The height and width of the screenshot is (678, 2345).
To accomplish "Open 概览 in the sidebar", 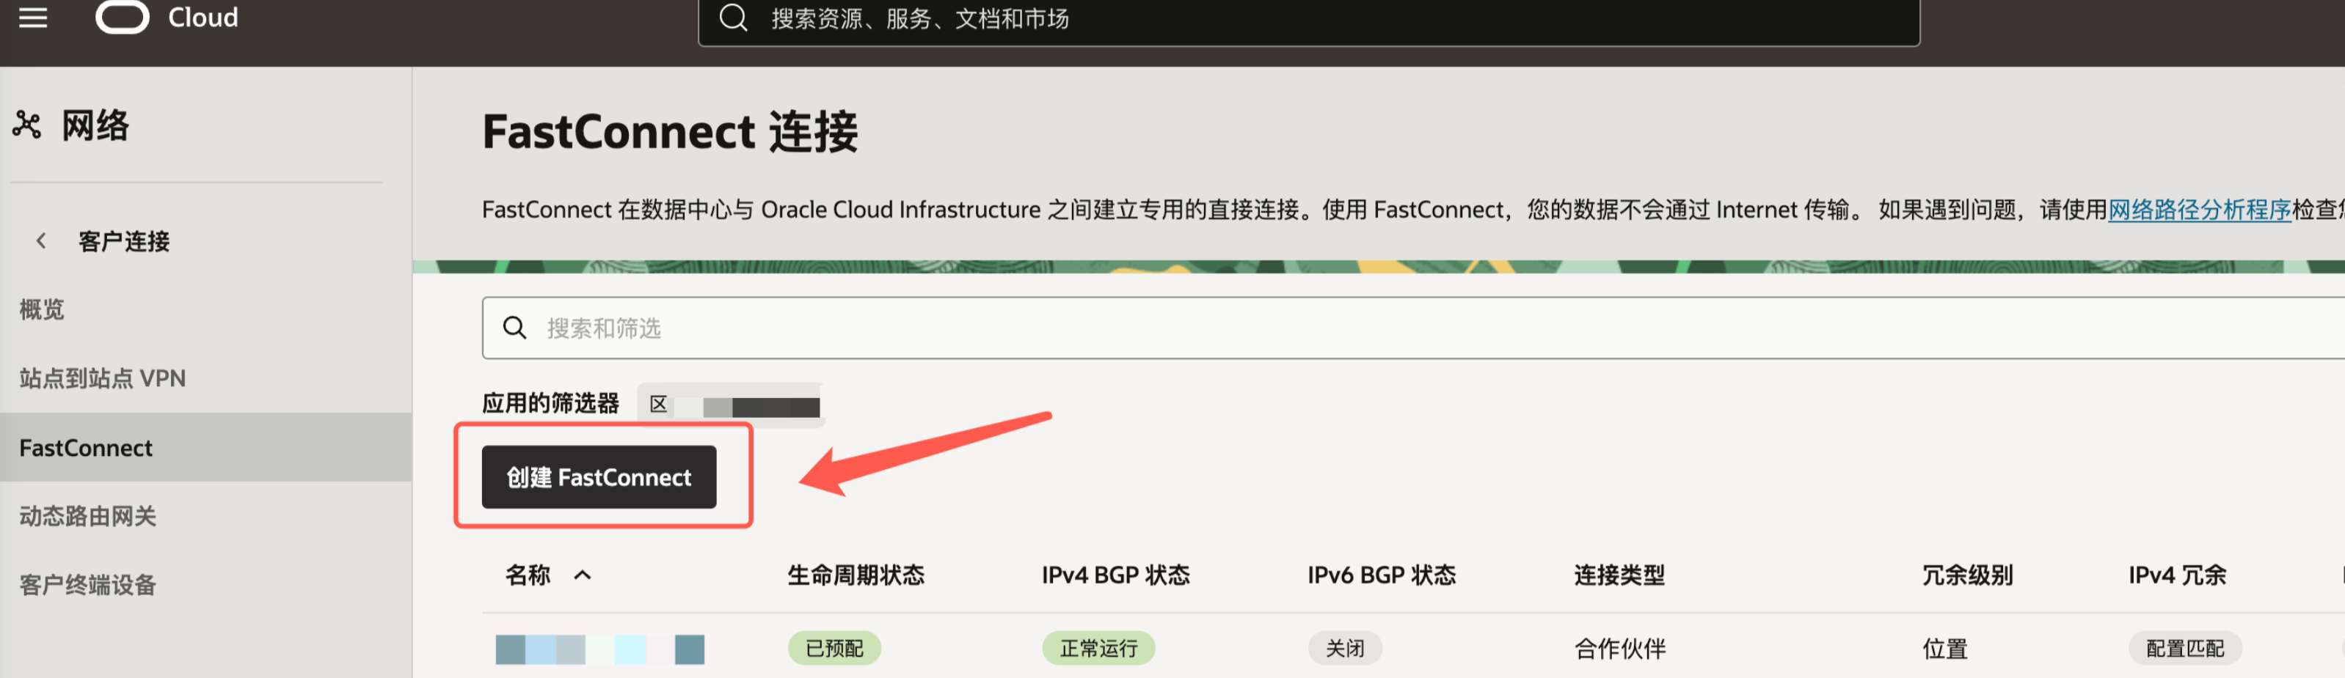I will click(42, 310).
